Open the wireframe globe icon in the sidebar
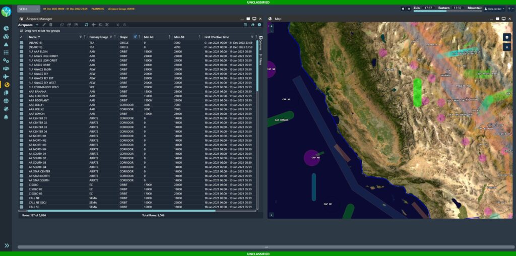The height and width of the screenshot is (256, 516). [6, 101]
